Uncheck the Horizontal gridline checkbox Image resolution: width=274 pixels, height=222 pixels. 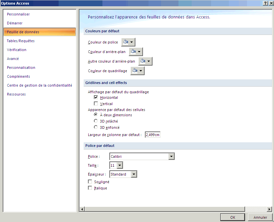pyautogui.click(x=96, y=97)
